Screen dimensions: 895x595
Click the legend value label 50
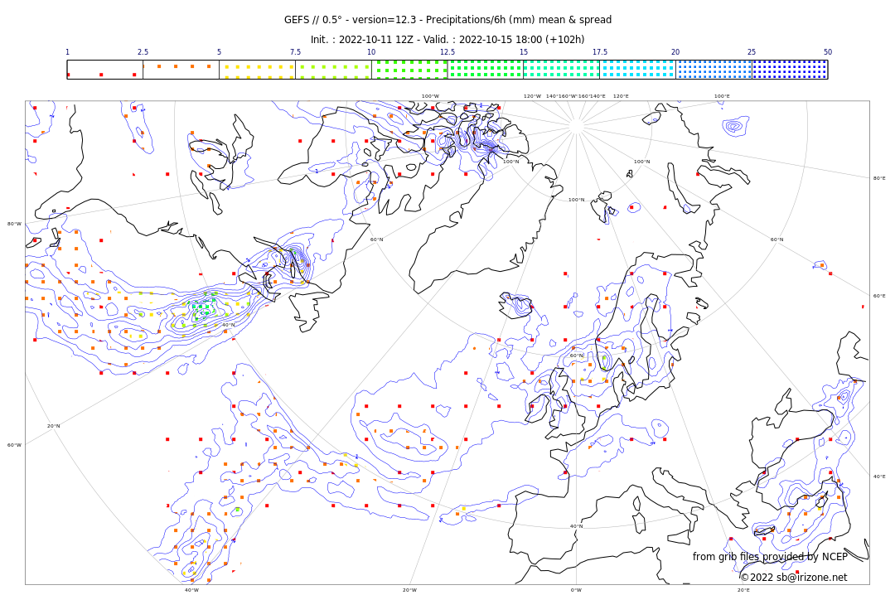coord(828,52)
